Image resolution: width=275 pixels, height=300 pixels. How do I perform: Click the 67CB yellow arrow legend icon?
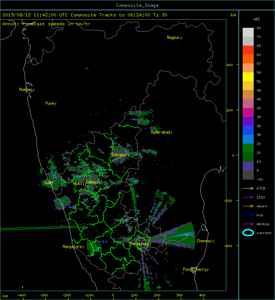pyautogui.click(x=248, y=188)
